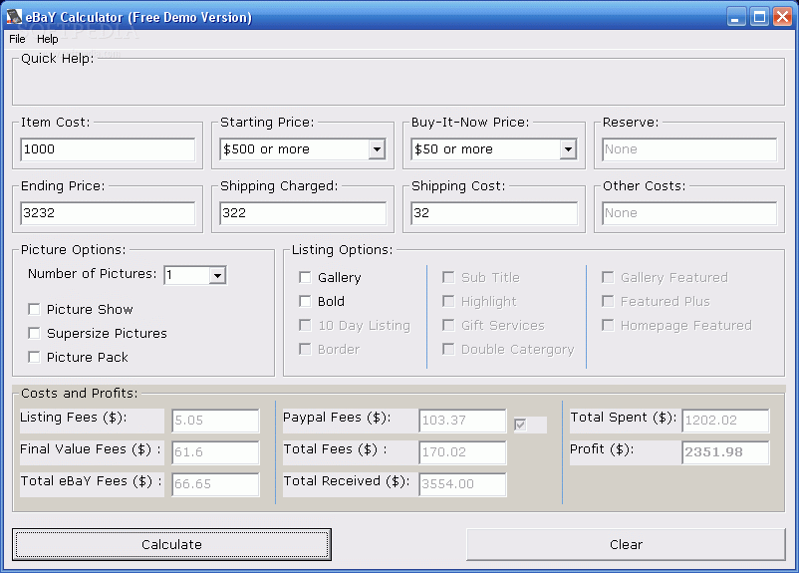
Task: Enable the Picture Show checkbox
Action: [x=34, y=309]
